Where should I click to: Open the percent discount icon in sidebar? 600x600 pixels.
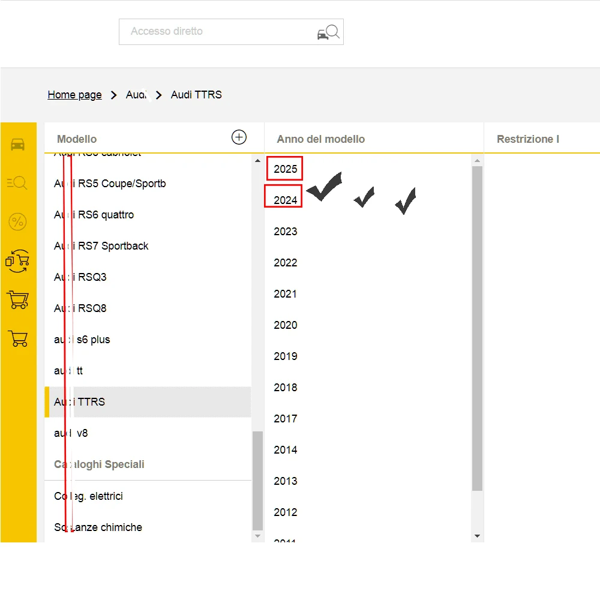pyautogui.click(x=17, y=221)
